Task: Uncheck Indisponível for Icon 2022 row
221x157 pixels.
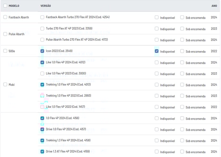Action: pyautogui.click(x=156, y=51)
